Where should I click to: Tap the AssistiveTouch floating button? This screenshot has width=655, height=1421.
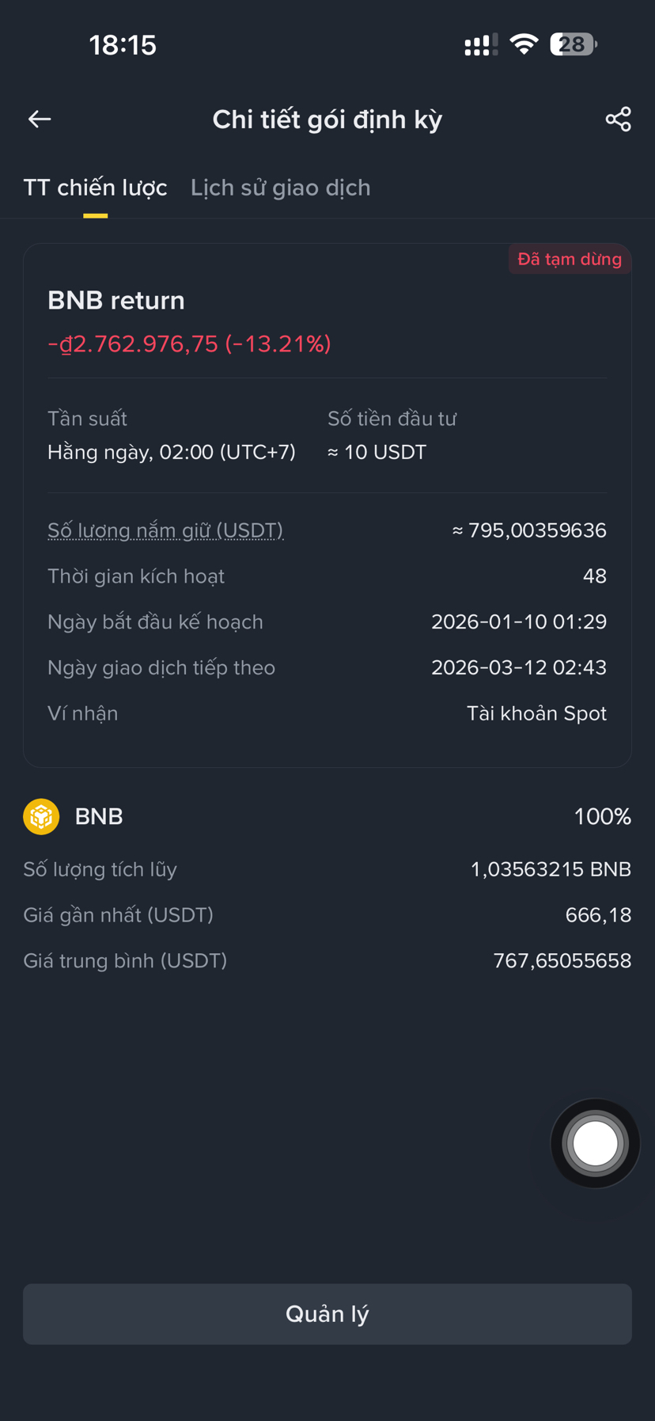(595, 1143)
